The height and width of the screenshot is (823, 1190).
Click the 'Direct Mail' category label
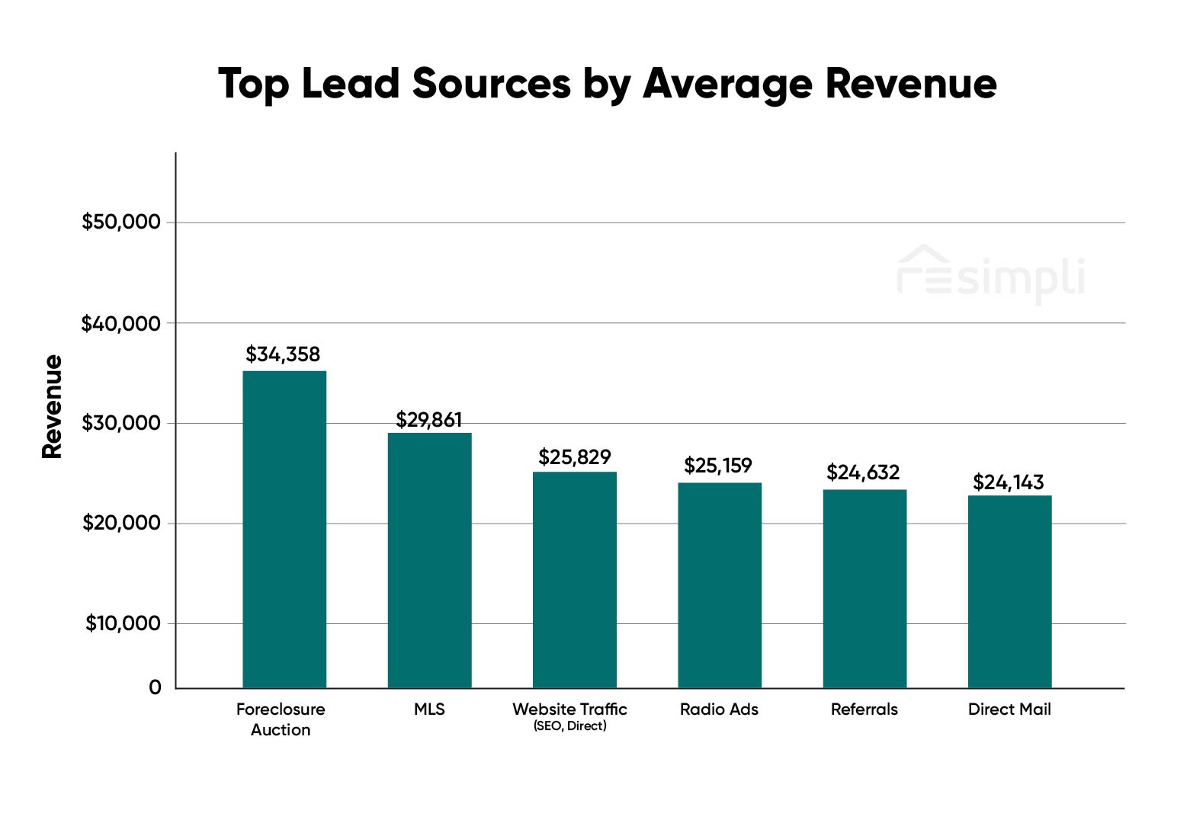pyautogui.click(x=1009, y=709)
